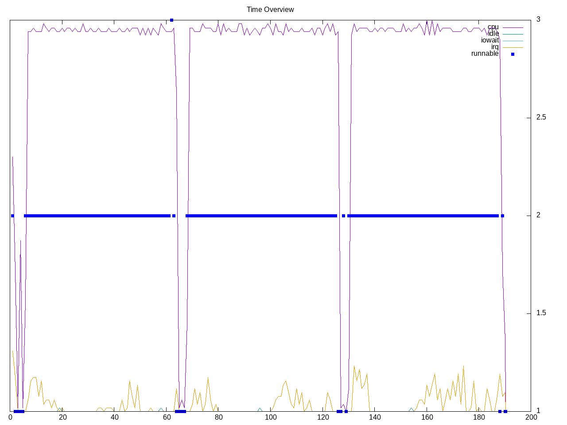Click the isolated blue marker at chart top edge
Viewport: 567px width, 425px height.
click(171, 20)
